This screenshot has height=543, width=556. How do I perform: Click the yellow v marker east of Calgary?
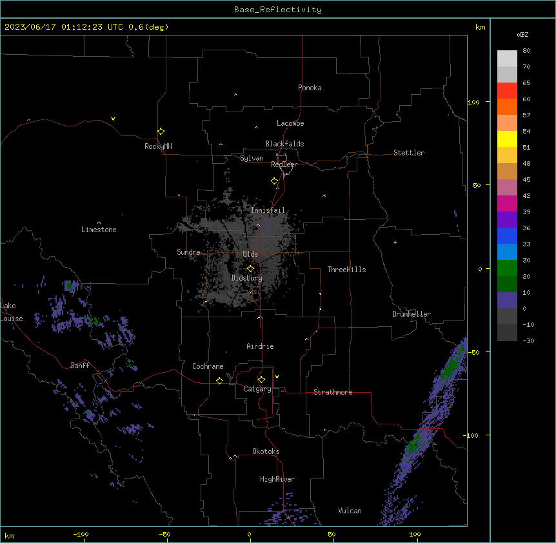tap(277, 377)
